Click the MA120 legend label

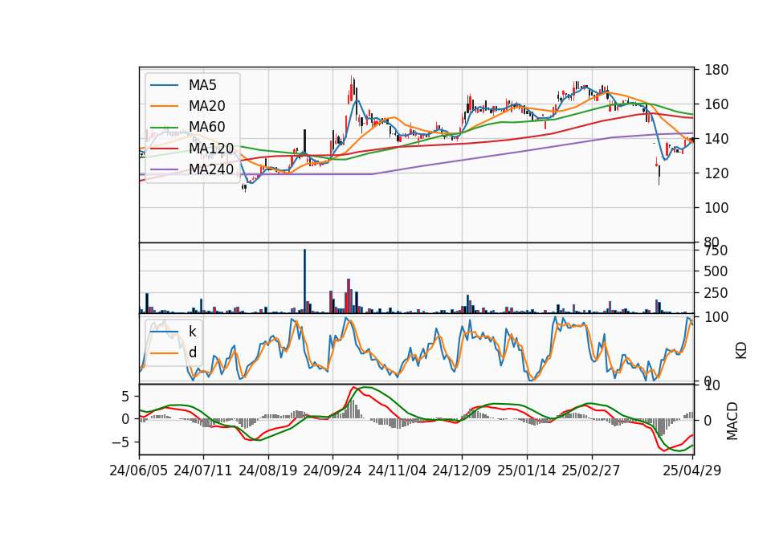pyautogui.click(x=211, y=148)
